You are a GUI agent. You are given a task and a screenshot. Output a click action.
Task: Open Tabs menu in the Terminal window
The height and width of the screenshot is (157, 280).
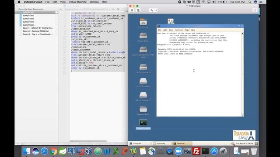tap(187, 30)
